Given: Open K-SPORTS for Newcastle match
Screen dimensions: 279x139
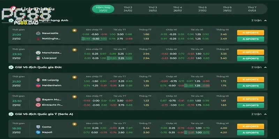Looking at the screenshot, I should point(250,33).
